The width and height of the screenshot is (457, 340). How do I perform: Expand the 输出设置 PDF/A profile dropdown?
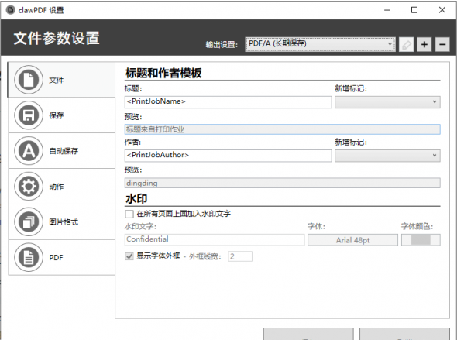(321, 44)
